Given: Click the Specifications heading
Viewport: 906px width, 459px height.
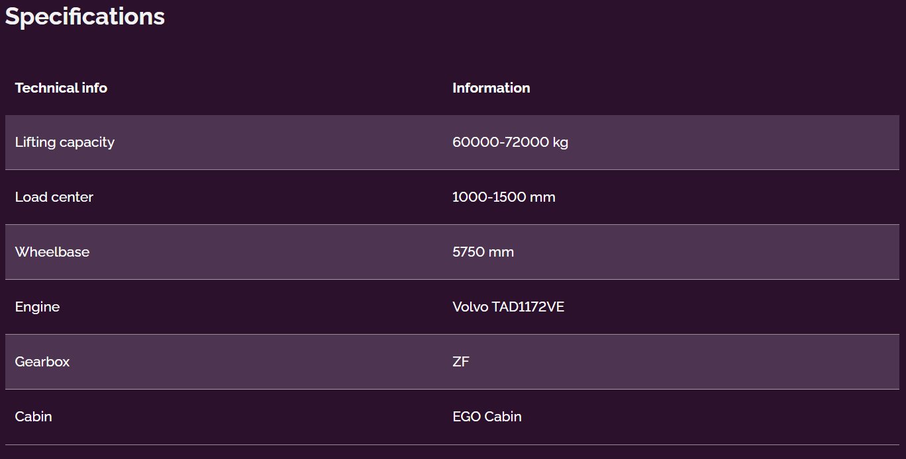Looking at the screenshot, I should point(85,17).
